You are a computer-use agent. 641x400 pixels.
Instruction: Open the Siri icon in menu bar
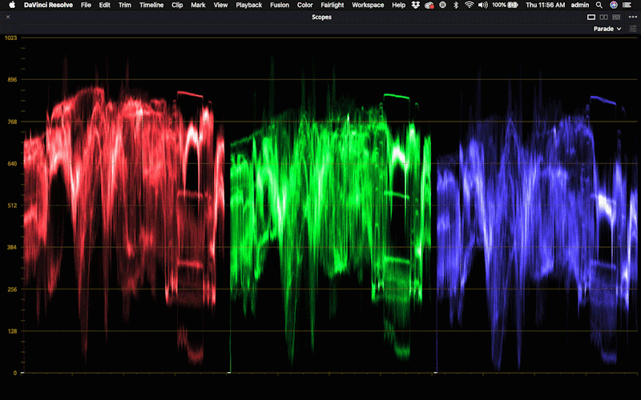(x=614, y=5)
